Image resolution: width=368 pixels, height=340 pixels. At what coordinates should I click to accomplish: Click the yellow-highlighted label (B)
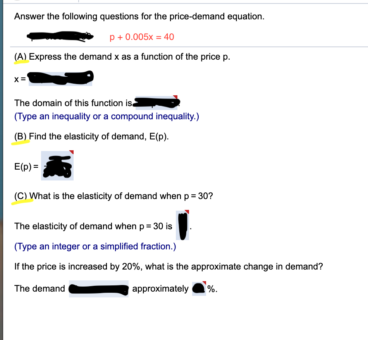coord(20,136)
